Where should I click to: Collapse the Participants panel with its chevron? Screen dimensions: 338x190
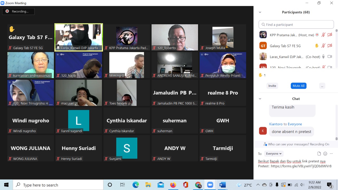(260, 12)
